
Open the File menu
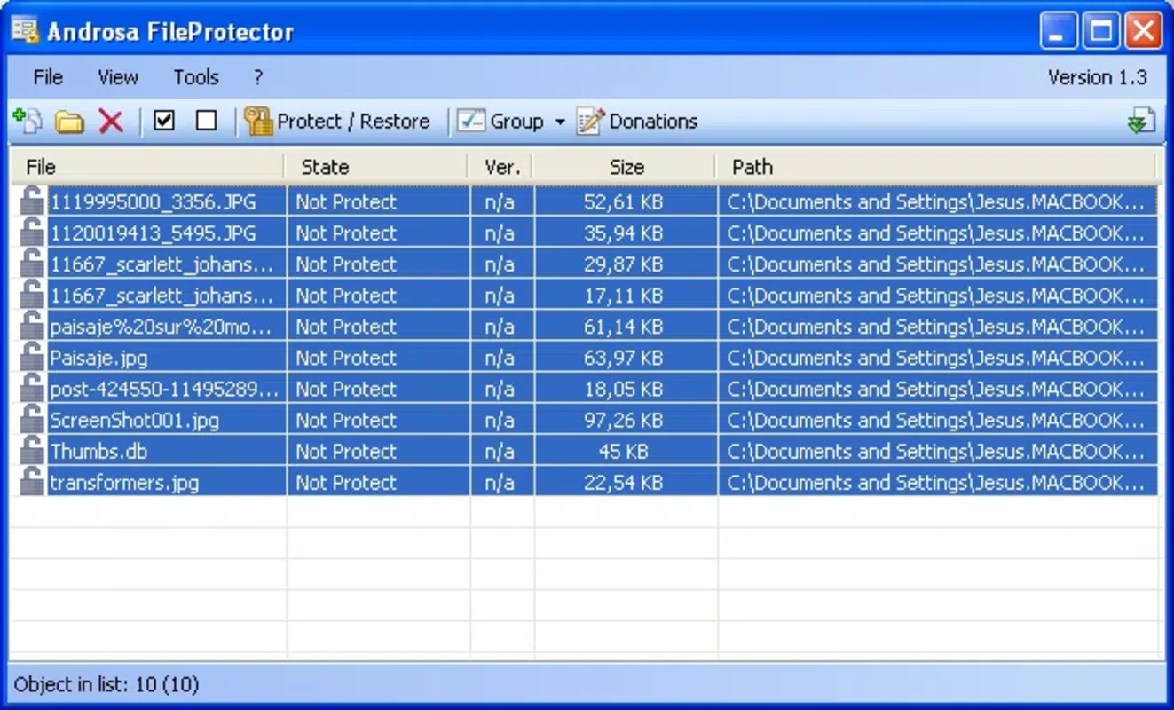pyautogui.click(x=48, y=77)
